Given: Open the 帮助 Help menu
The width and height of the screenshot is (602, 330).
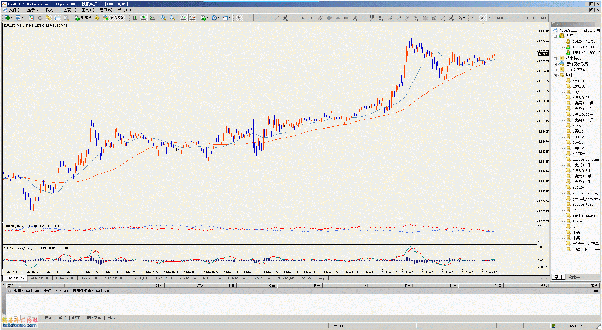Looking at the screenshot, I should click(x=124, y=10).
